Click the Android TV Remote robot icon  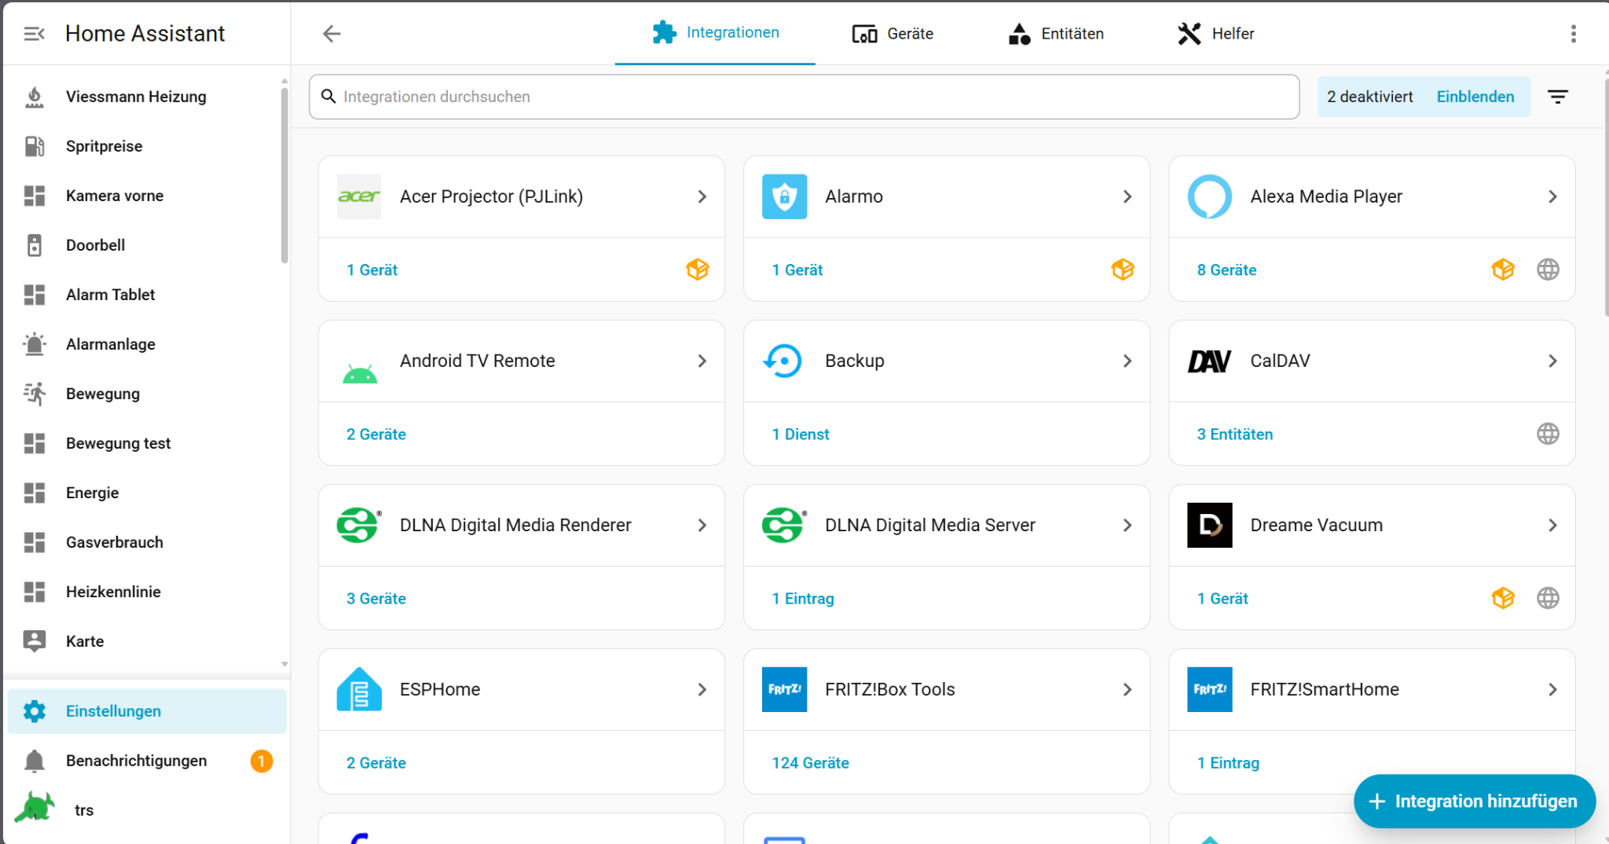359,374
